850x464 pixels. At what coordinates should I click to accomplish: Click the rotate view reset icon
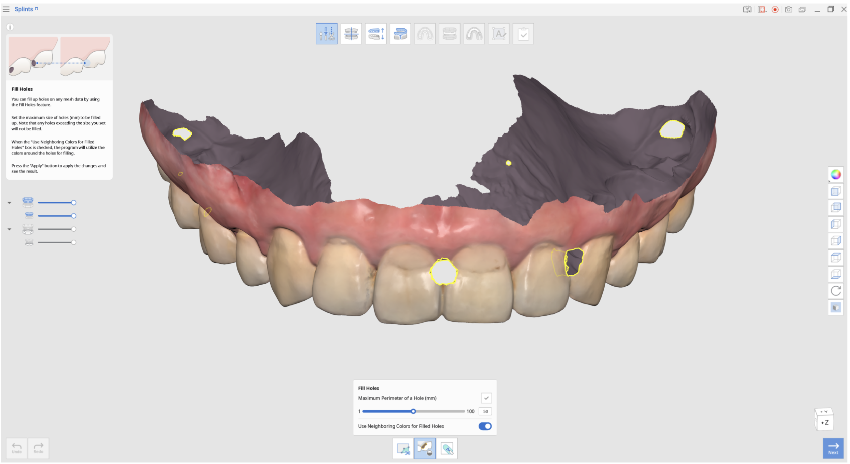point(836,291)
